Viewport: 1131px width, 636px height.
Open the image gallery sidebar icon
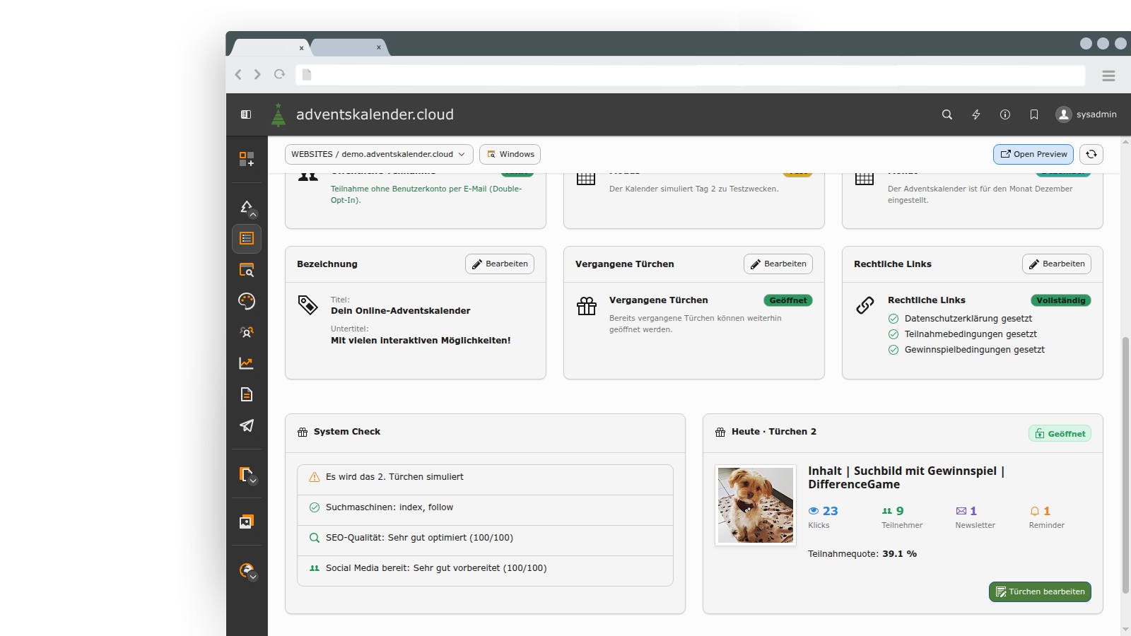(247, 522)
